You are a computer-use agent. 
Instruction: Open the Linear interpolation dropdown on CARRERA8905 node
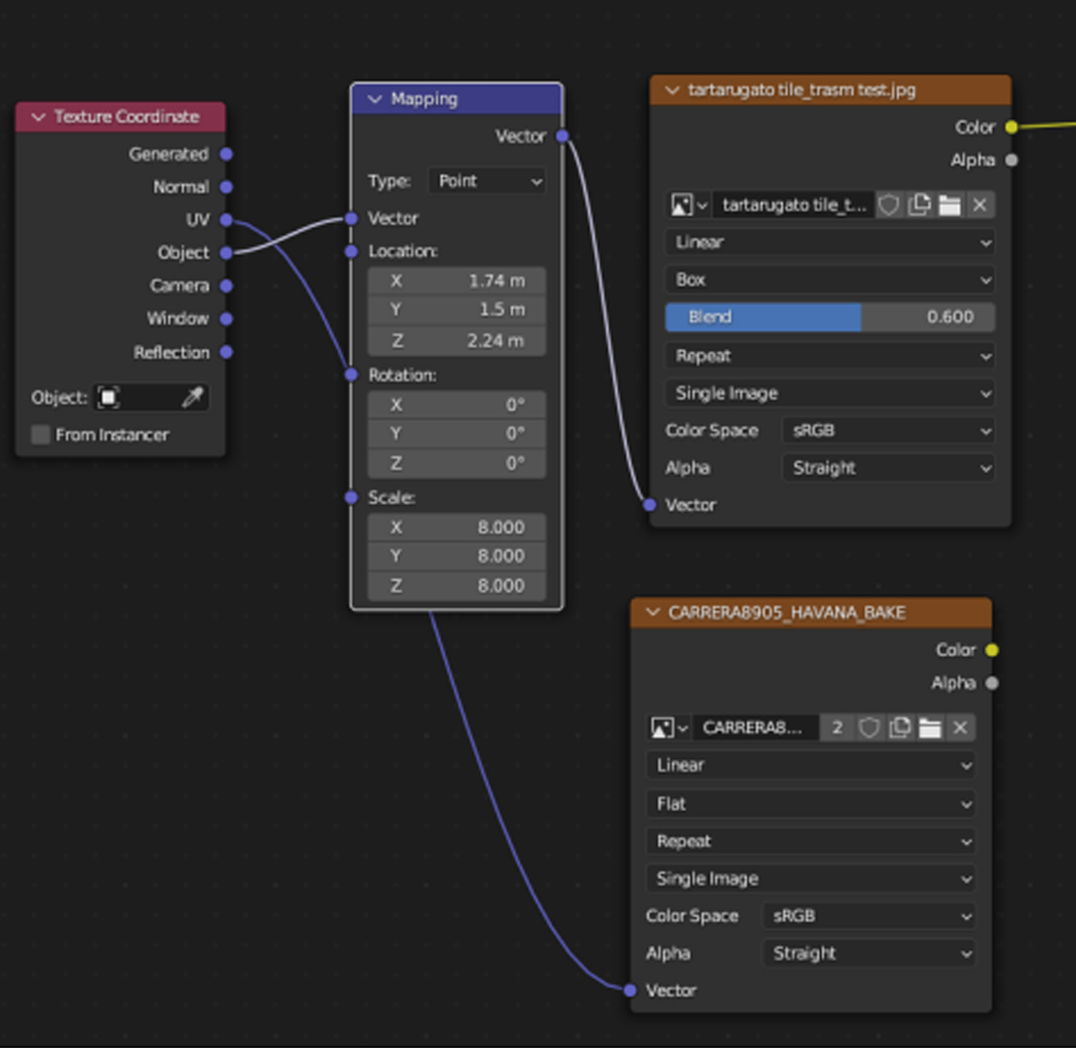click(x=811, y=765)
